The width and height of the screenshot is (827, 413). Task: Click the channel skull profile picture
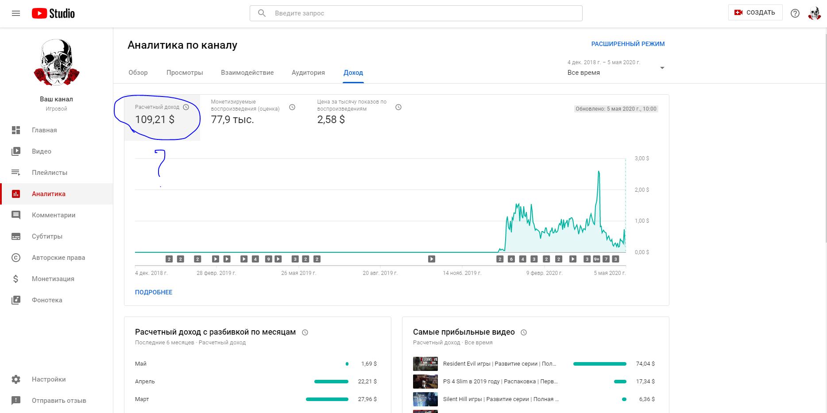coord(57,62)
